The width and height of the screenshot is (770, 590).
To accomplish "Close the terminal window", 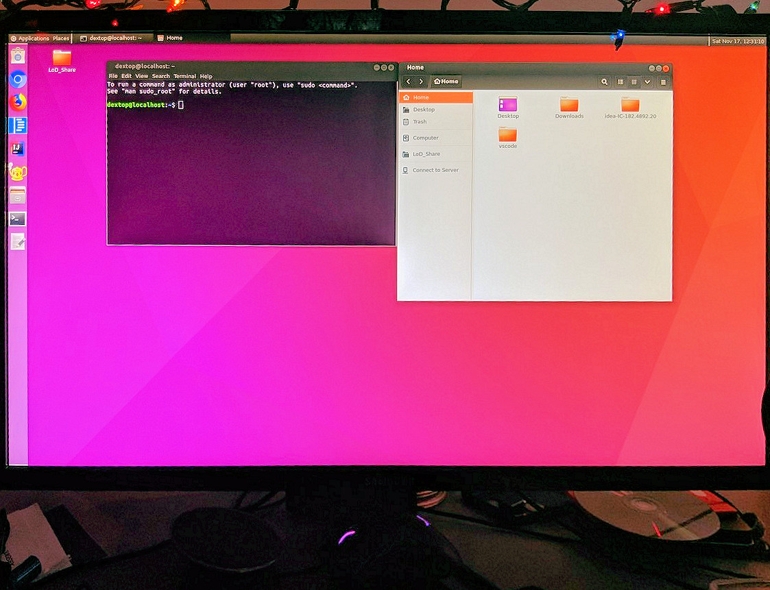I will [x=392, y=67].
